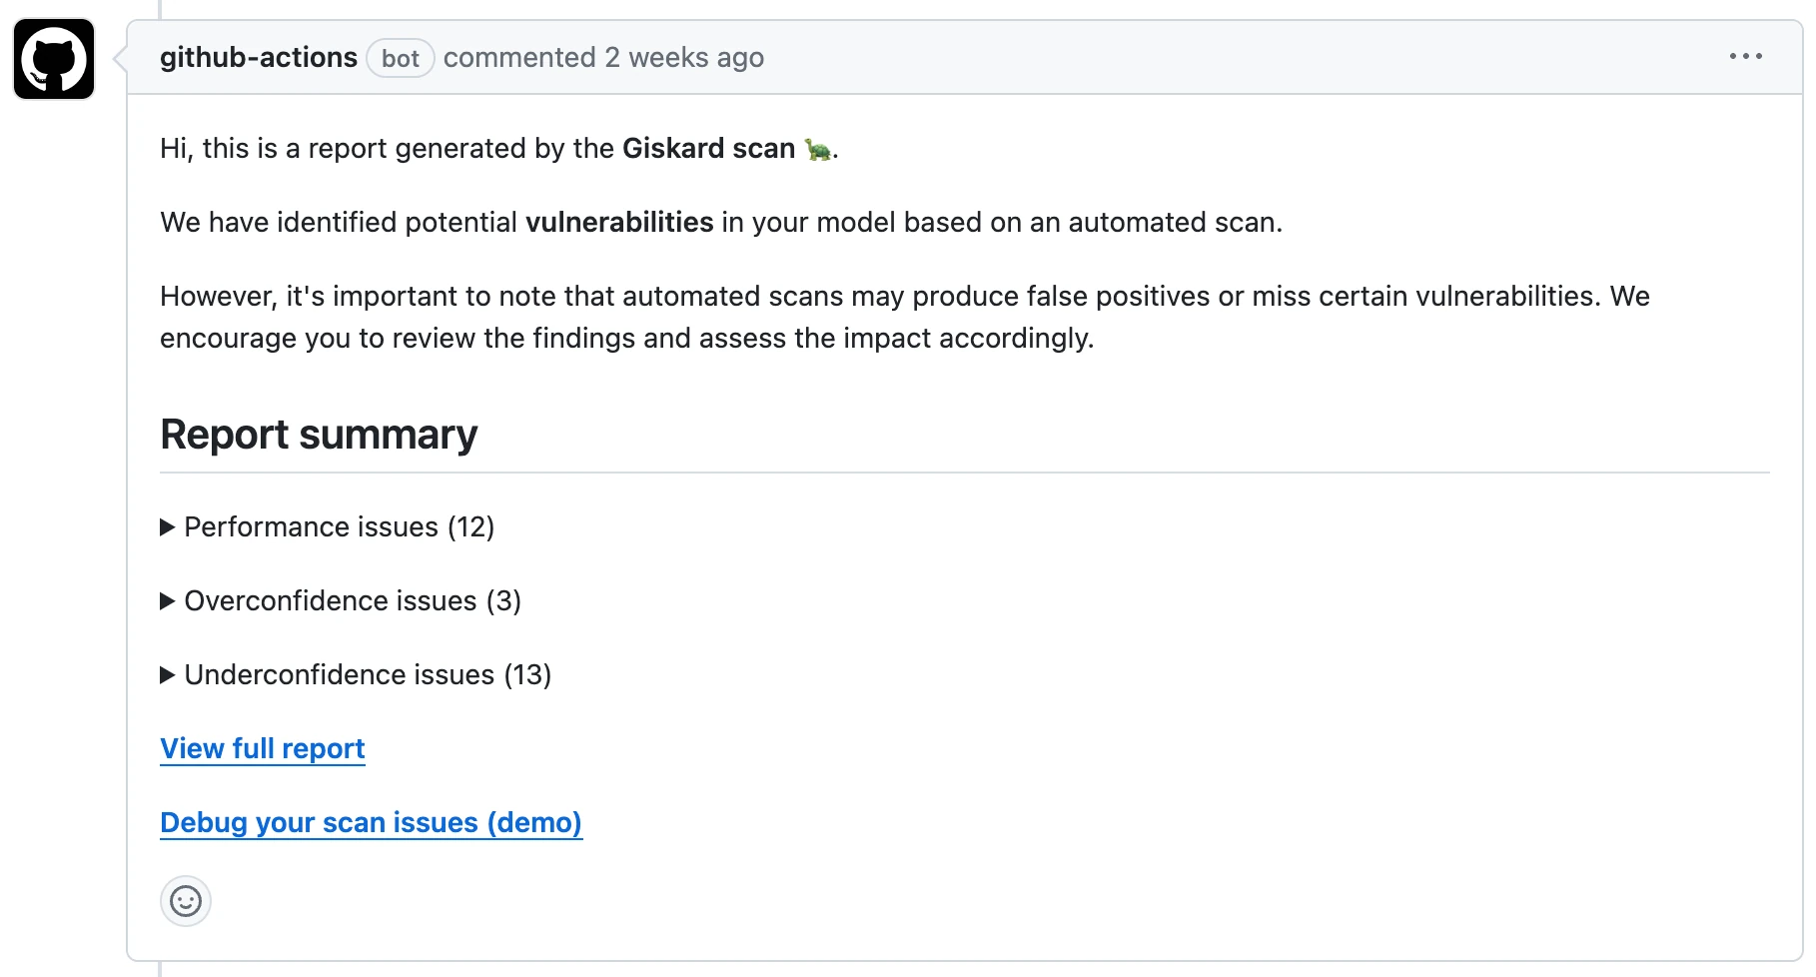The image size is (1816, 977).
Task: Click the false positives warning paragraph
Action: [905, 318]
